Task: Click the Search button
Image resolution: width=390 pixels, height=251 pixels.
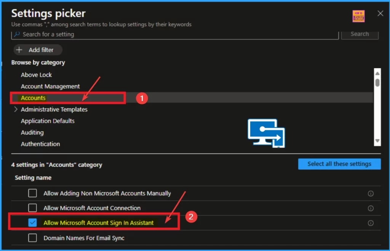Action: tap(360, 34)
